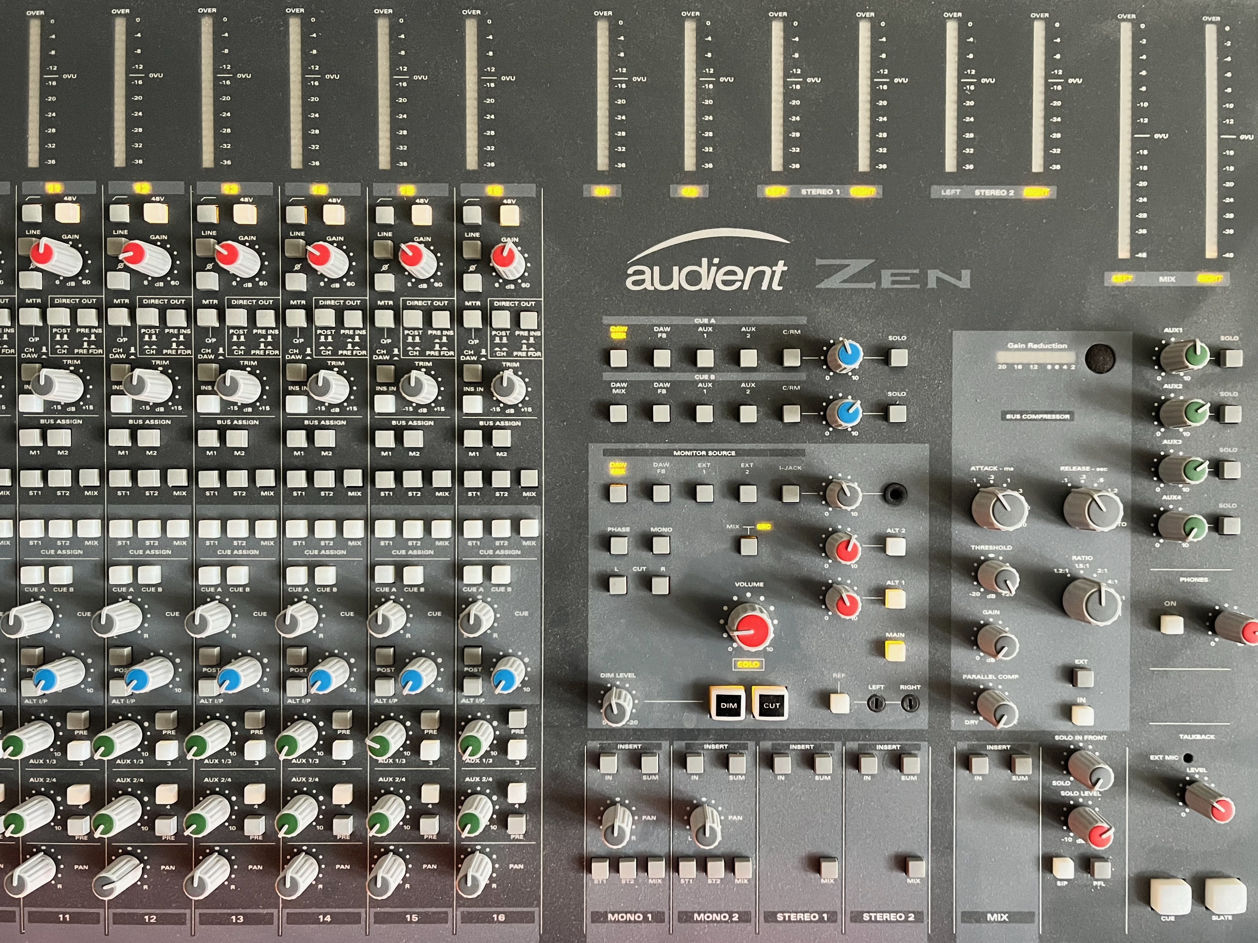Enable AUX 2 source in Cue A
This screenshot has height=943, width=1258.
pyautogui.click(x=748, y=357)
